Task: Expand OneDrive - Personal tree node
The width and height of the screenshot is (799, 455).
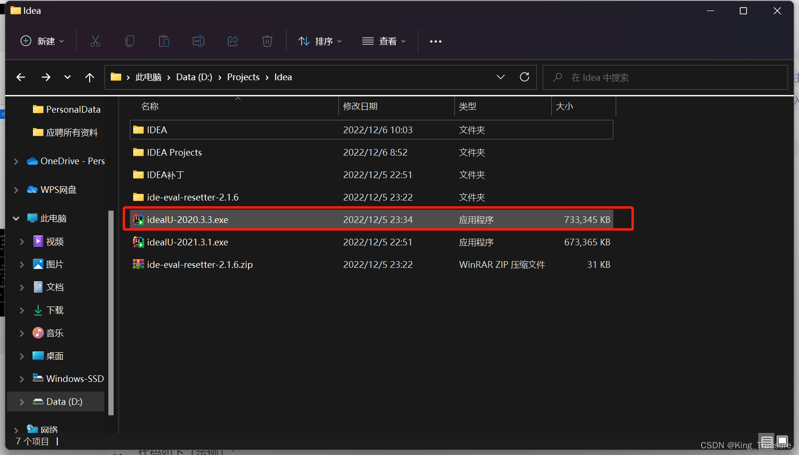Action: pos(16,161)
